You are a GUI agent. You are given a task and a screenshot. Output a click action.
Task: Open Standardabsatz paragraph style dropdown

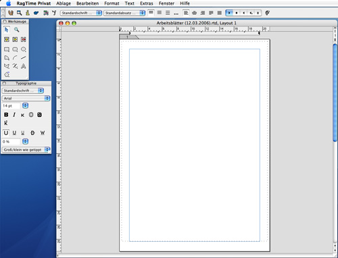pos(124,13)
